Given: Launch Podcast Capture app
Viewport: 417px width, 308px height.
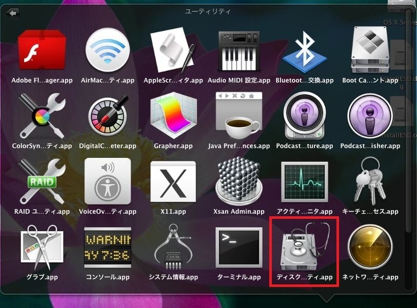Looking at the screenshot, I should tap(304, 116).
